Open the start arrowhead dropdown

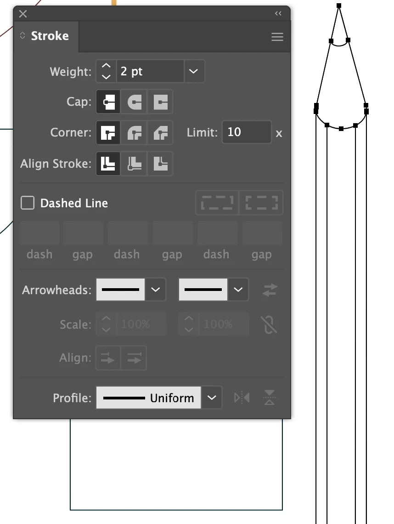coord(155,290)
